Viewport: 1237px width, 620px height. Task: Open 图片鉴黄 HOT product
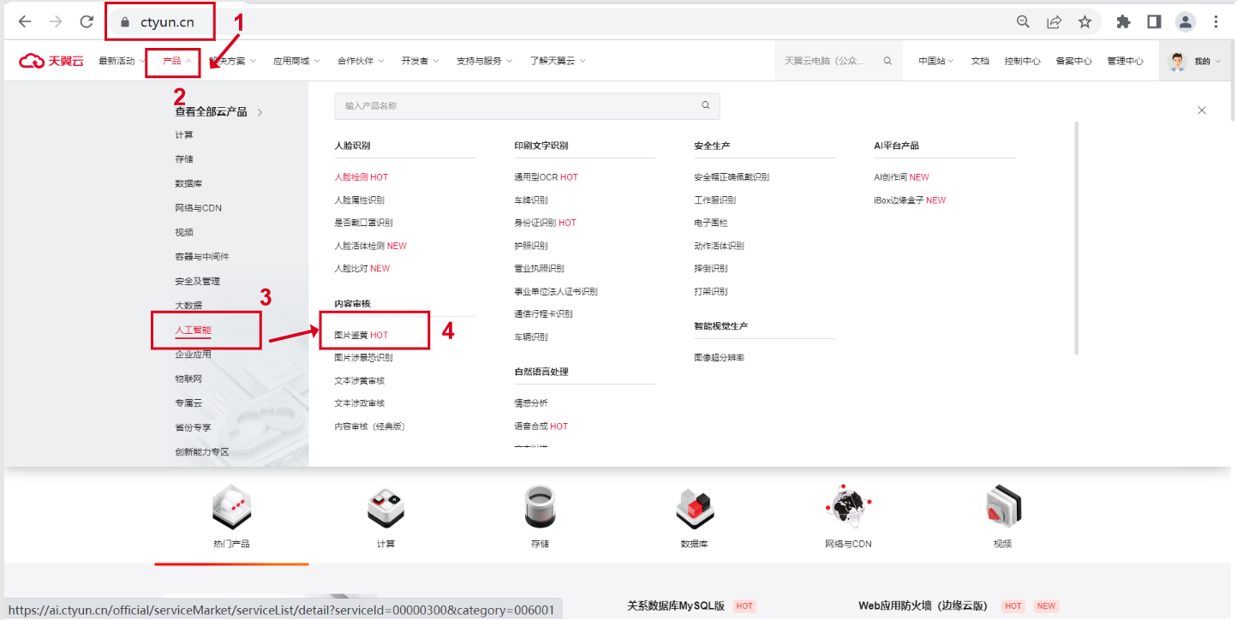pos(361,335)
